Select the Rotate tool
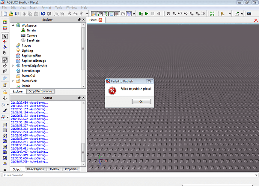Viewport: 259px width, 186px height. click(x=5, y=53)
